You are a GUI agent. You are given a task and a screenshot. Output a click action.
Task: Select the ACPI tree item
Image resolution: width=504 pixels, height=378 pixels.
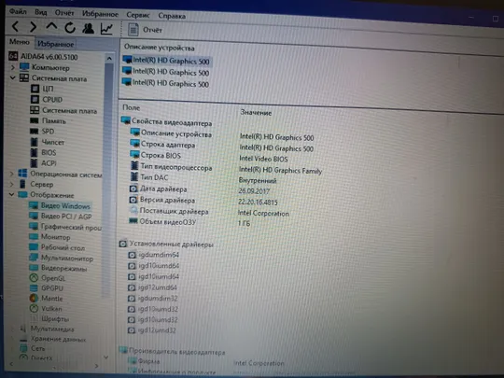click(x=43, y=163)
